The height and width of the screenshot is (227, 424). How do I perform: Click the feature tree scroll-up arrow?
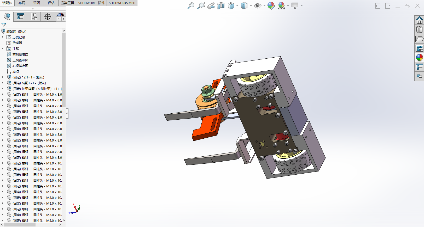[64, 31]
